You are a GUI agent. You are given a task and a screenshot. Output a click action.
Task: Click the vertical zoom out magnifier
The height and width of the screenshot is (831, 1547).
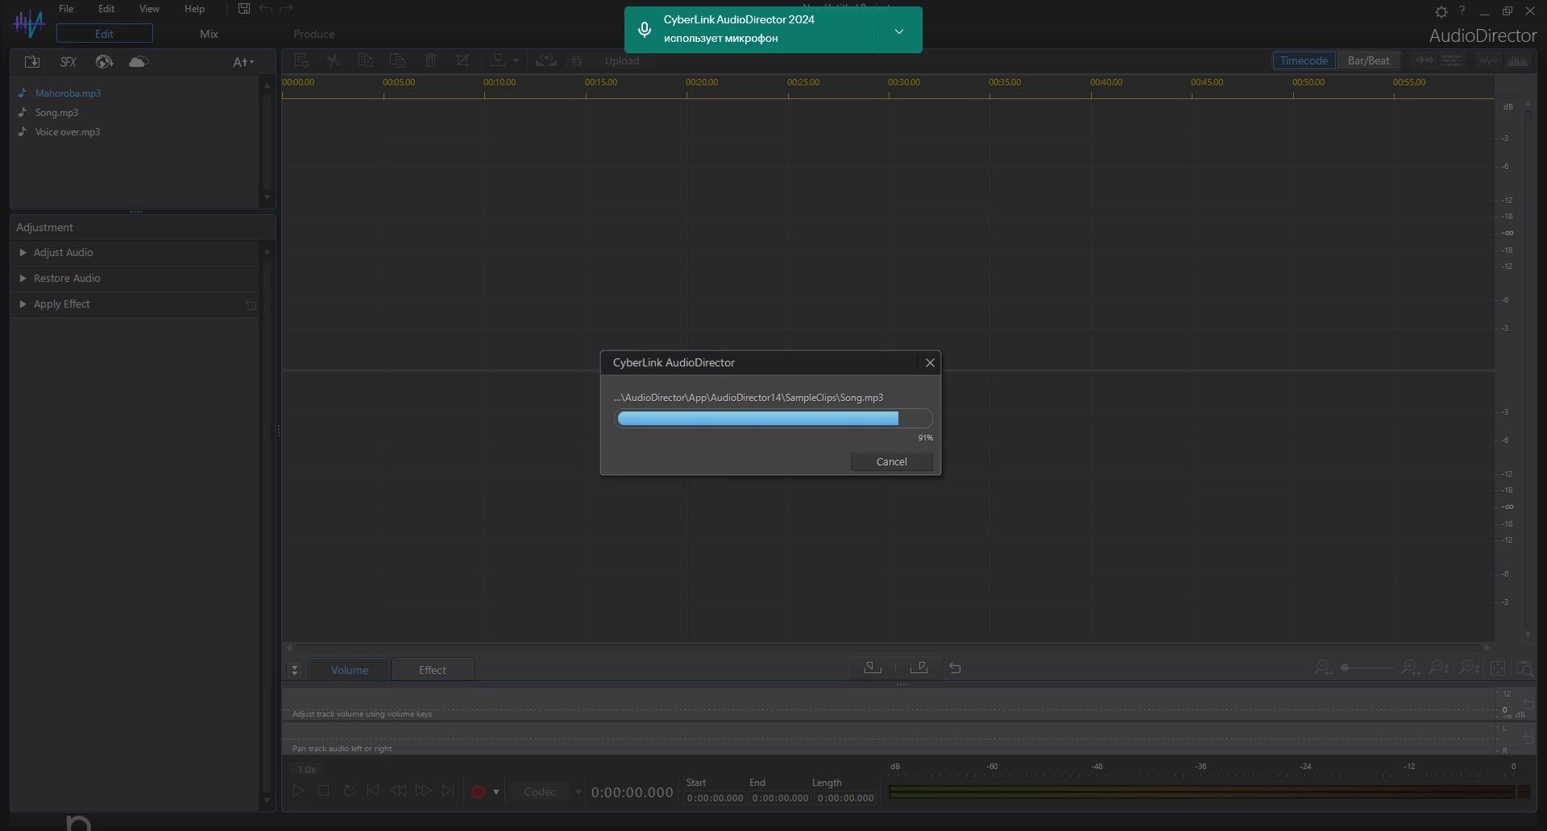click(x=1439, y=668)
